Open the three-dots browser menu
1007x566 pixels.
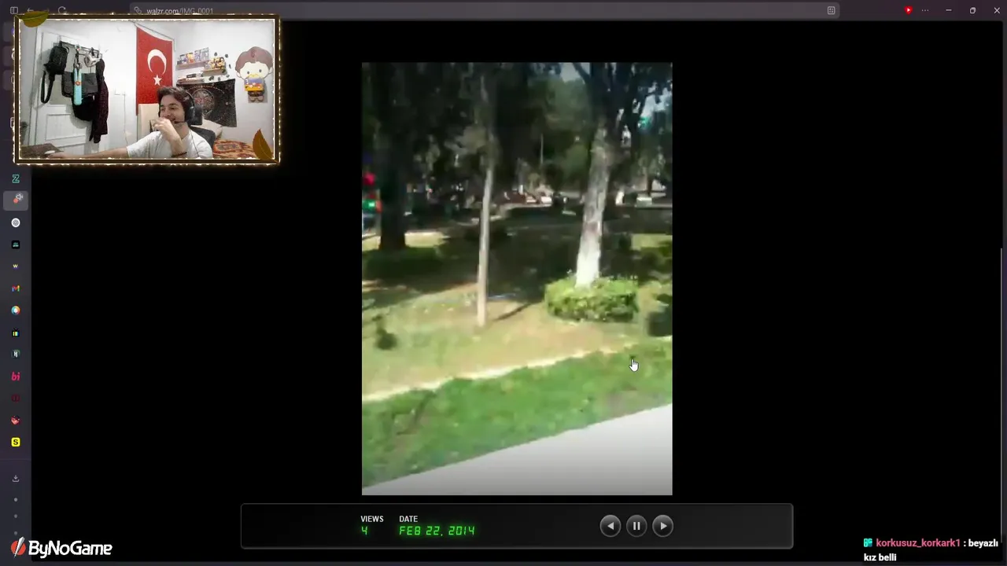(x=925, y=10)
